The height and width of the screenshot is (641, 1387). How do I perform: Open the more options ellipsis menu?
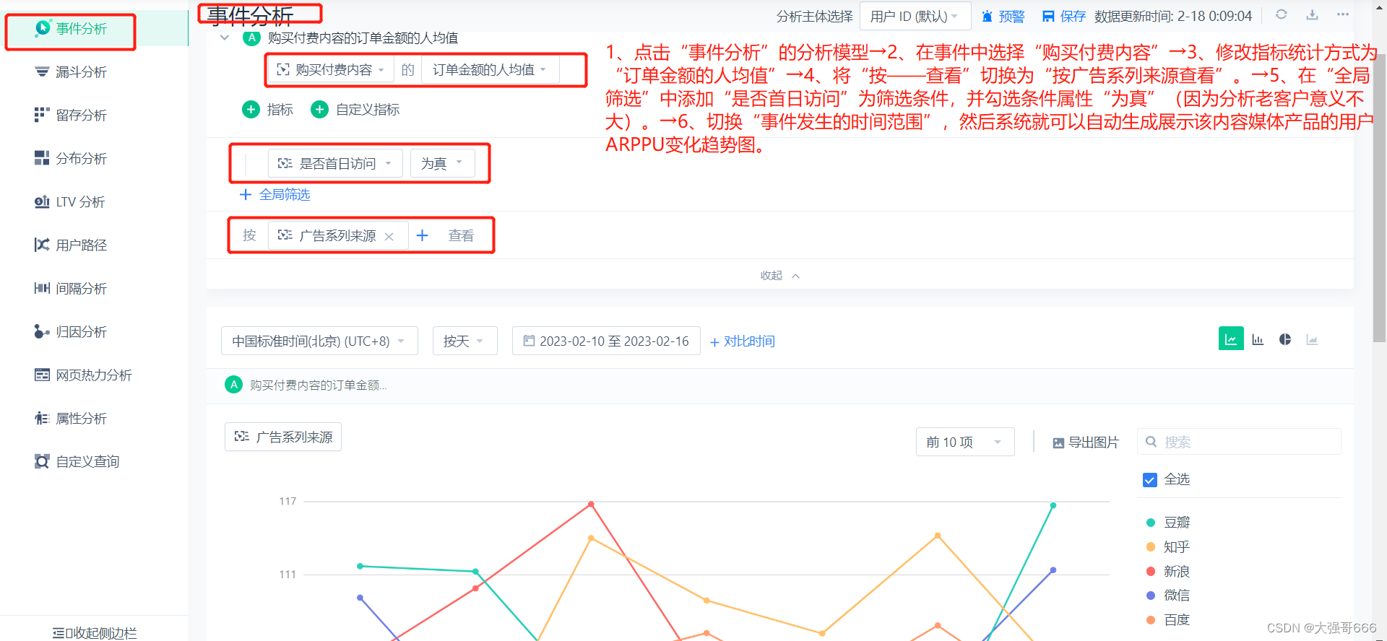pyautogui.click(x=1343, y=14)
